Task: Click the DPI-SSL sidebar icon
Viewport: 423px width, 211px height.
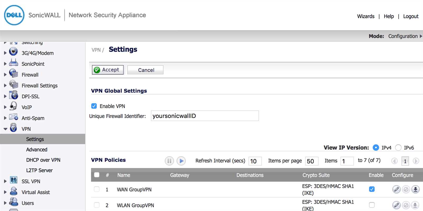Action: (x=13, y=95)
